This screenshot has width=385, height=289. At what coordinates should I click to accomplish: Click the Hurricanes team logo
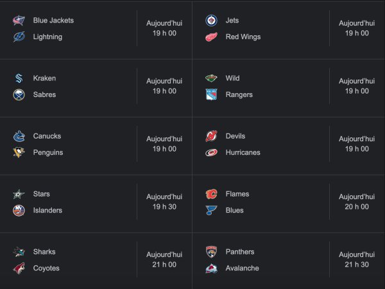click(211, 153)
